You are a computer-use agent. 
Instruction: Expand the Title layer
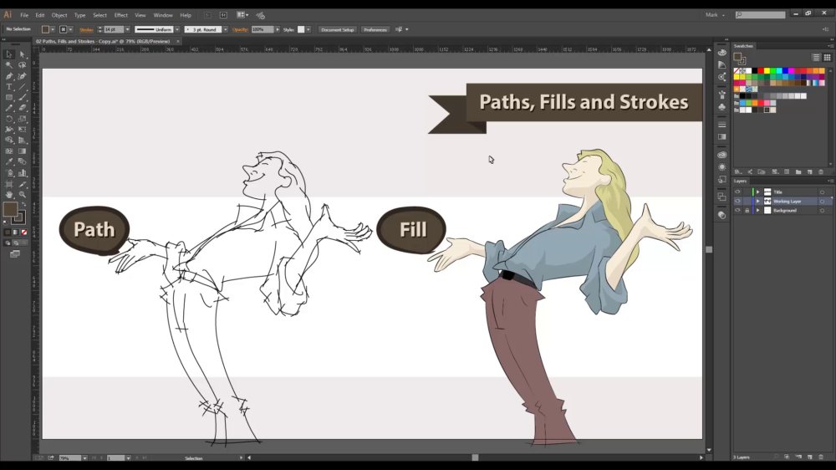[x=757, y=192]
